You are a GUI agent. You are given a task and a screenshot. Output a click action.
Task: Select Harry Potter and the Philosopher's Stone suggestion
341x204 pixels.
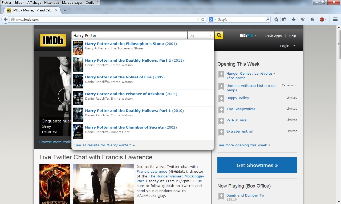[x=143, y=48]
